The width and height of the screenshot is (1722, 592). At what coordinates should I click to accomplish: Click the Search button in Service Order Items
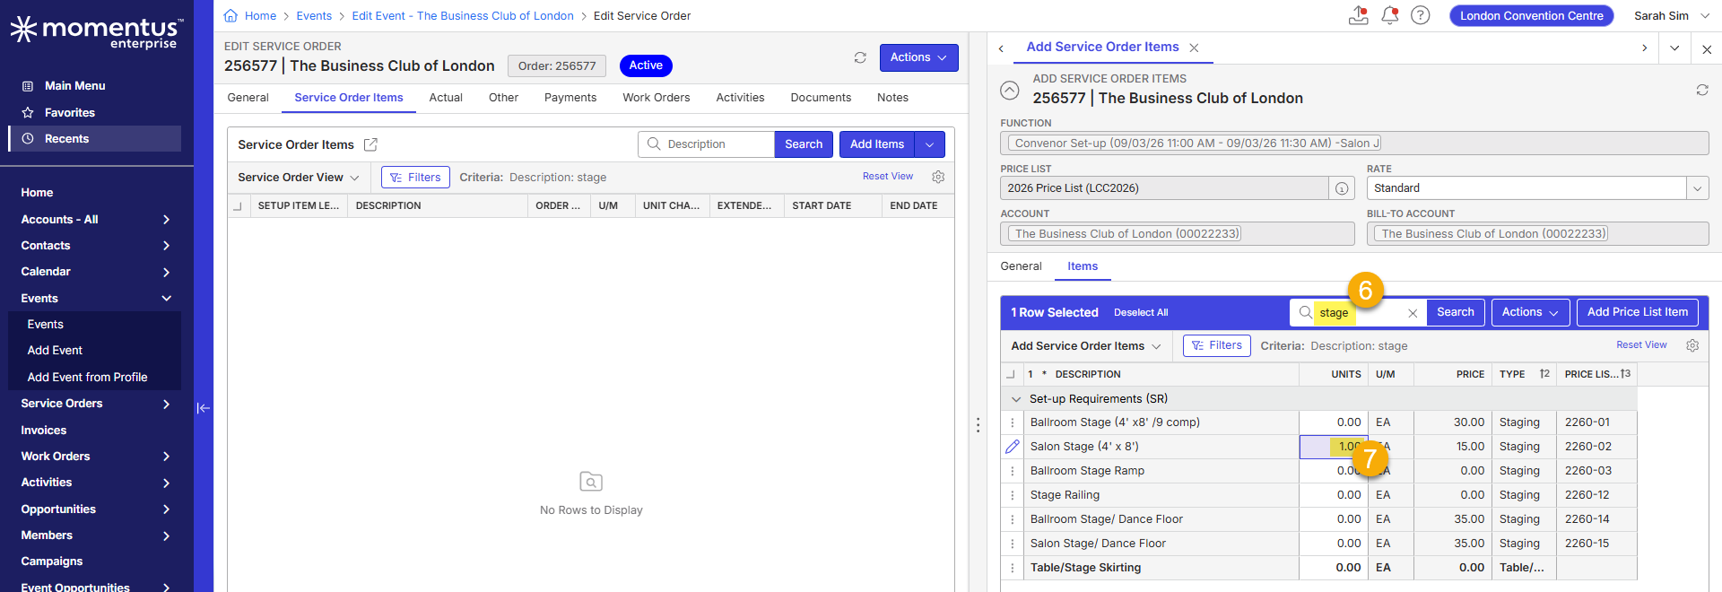click(x=804, y=144)
